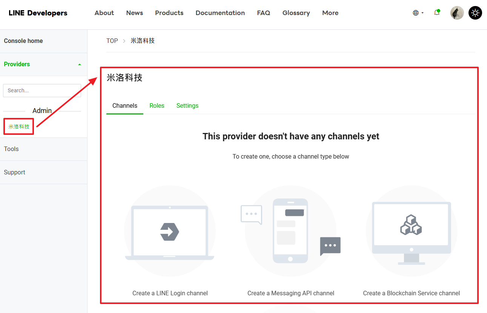Open the user profile avatar
This screenshot has width=487, height=313.
point(457,13)
